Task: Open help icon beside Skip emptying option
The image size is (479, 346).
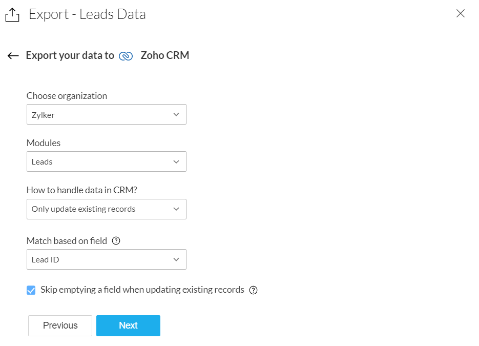Action: pos(253,290)
